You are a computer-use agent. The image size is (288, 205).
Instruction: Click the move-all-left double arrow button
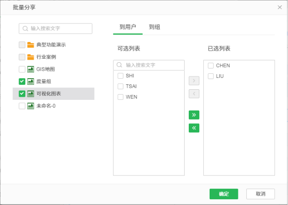pos(194,128)
